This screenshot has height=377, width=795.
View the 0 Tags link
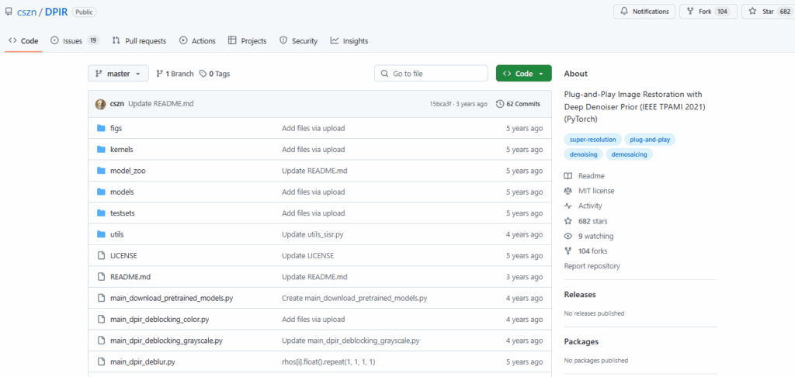click(214, 74)
